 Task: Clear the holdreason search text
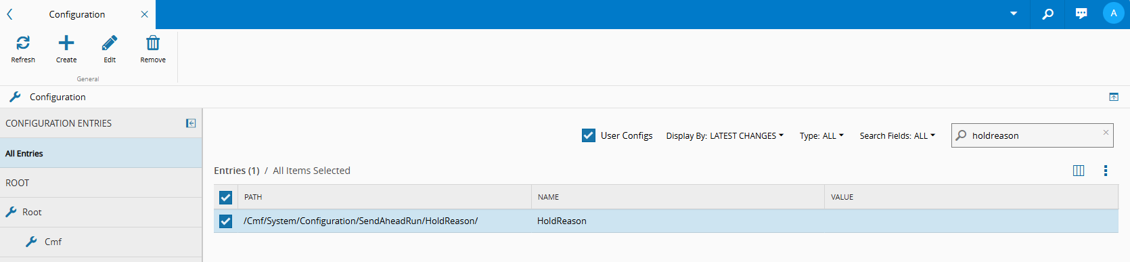click(x=1106, y=133)
